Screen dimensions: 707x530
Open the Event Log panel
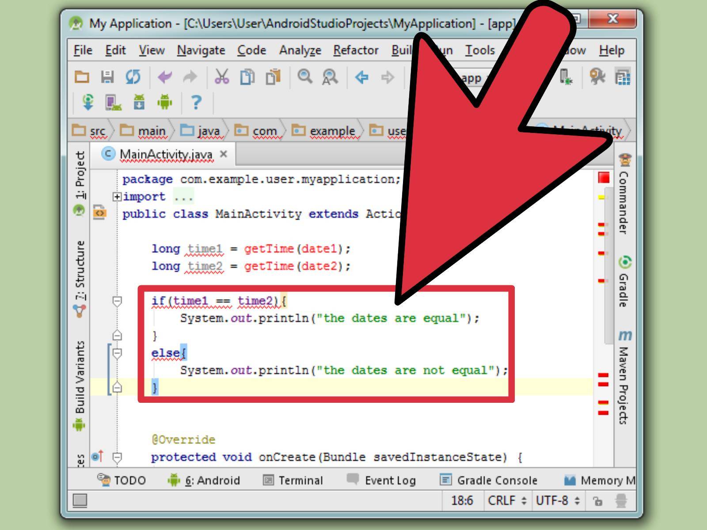pyautogui.click(x=381, y=480)
